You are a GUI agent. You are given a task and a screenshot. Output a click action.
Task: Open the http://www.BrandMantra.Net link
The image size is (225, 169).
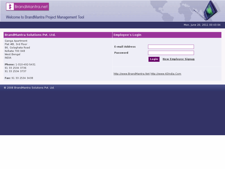click(132, 74)
